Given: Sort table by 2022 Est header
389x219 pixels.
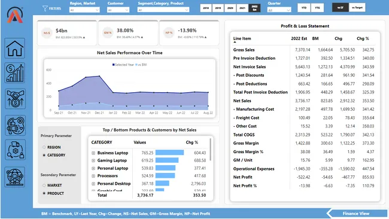Looking at the screenshot, I should click(x=299, y=38).
